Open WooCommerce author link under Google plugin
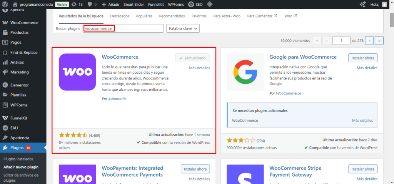Viewport: 394px width, 184px height. (x=289, y=93)
